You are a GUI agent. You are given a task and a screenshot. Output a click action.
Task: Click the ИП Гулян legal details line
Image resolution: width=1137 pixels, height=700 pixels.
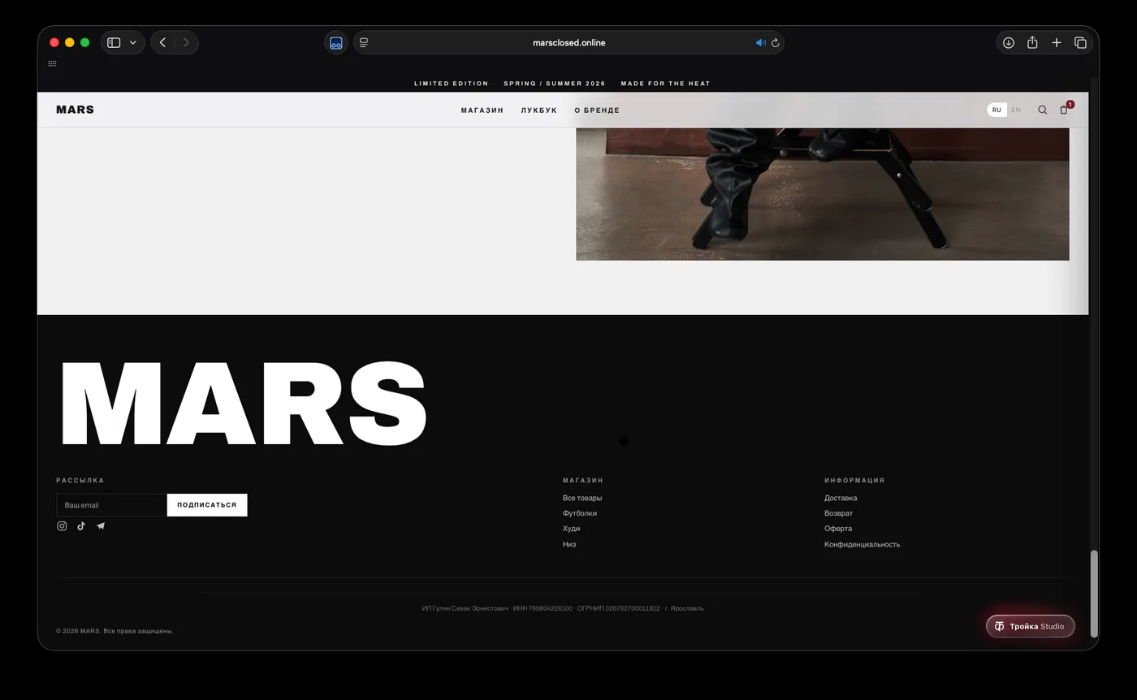(x=563, y=608)
